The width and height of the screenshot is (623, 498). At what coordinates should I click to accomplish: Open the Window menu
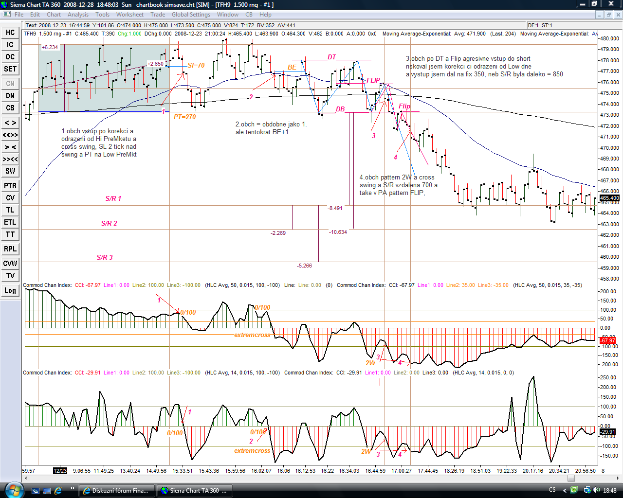point(228,15)
